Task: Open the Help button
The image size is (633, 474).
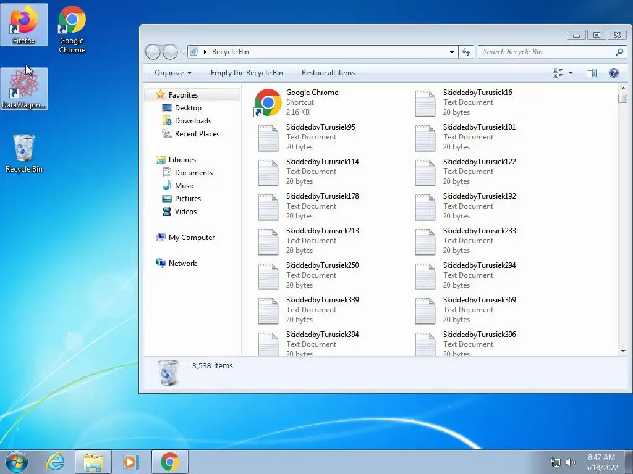Action: pos(614,73)
